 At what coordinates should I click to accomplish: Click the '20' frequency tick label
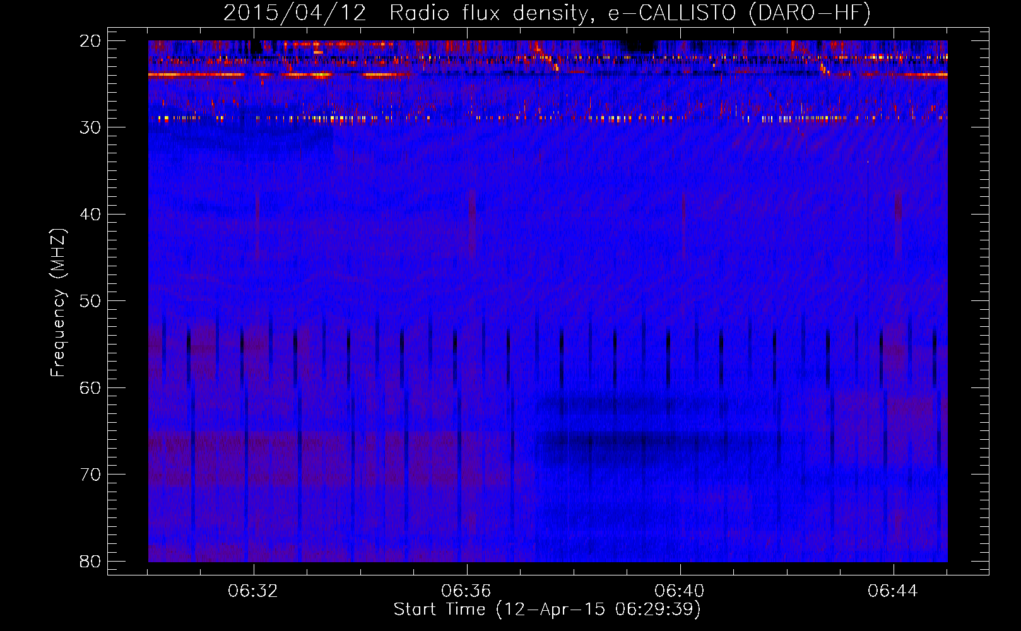pos(91,41)
